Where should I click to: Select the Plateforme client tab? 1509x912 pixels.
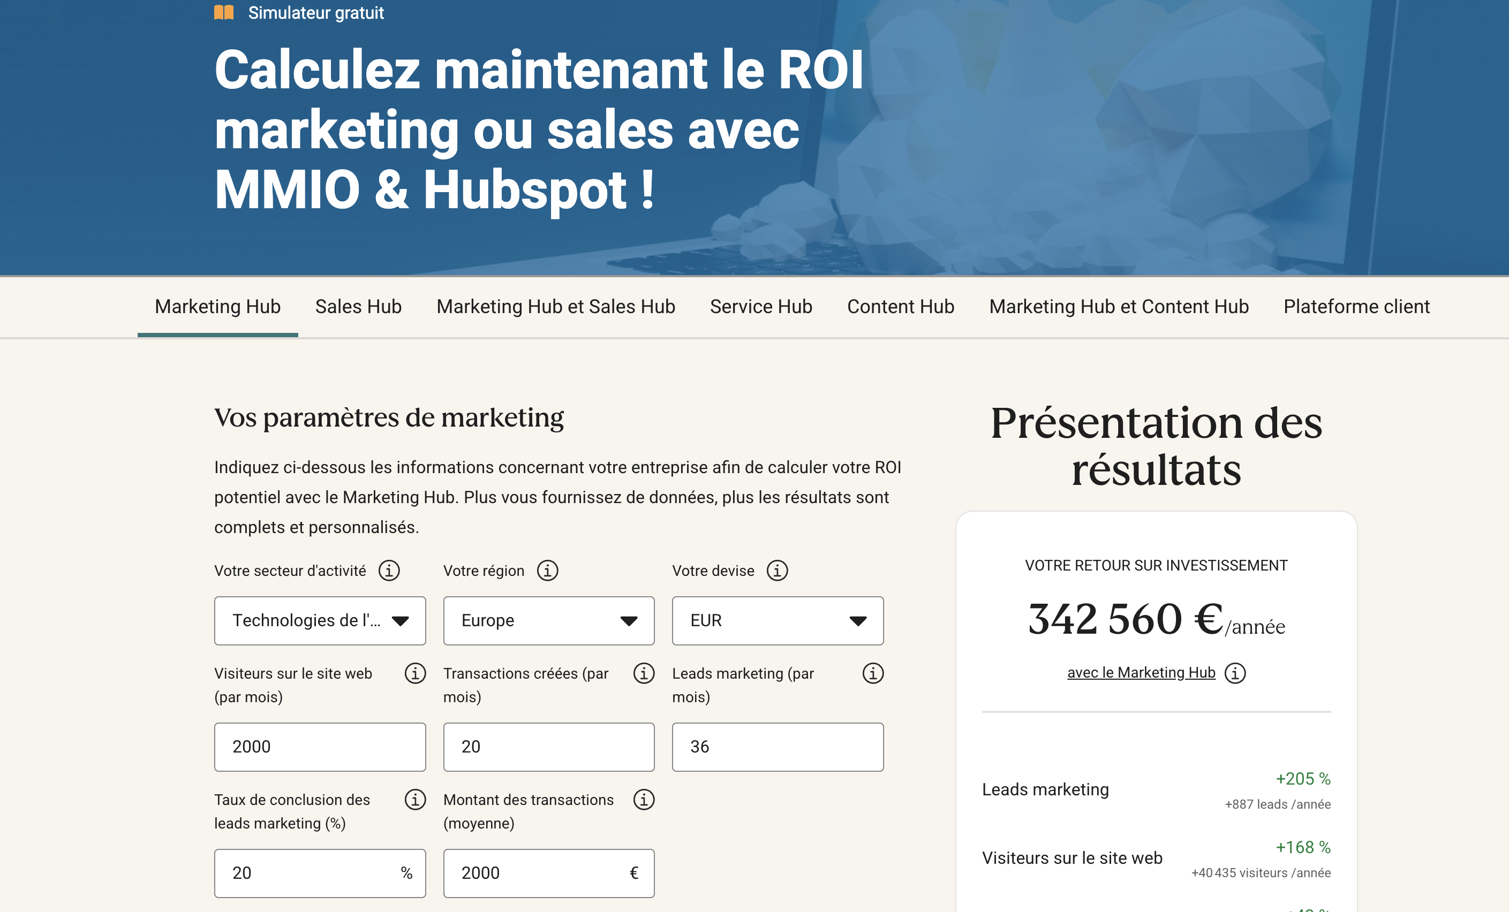tap(1356, 307)
